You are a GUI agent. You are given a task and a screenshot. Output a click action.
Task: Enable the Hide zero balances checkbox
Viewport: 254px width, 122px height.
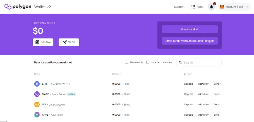(148, 62)
